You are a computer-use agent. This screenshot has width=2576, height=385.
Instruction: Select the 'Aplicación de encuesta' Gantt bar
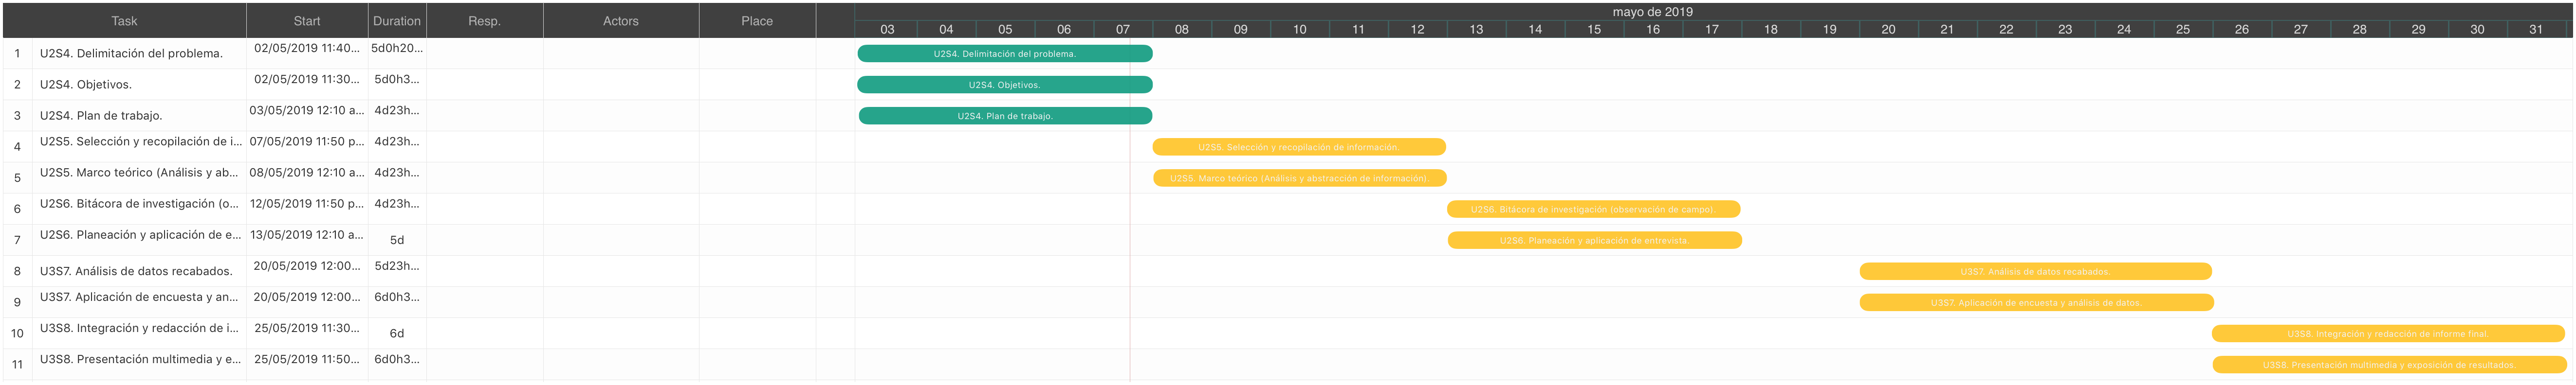[2037, 302]
